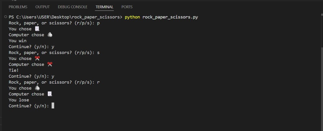Click scissors emoji on second 'Computer chose' line
Image resolution: width=323 pixels, height=131 pixels.
[x=50, y=64]
